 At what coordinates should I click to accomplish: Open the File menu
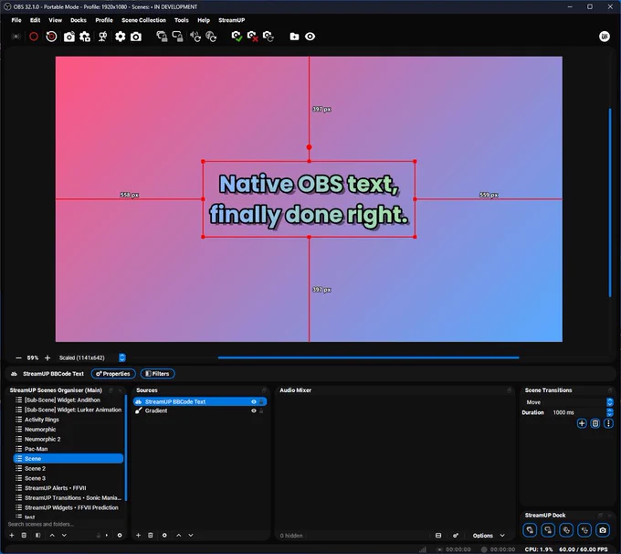(16, 20)
